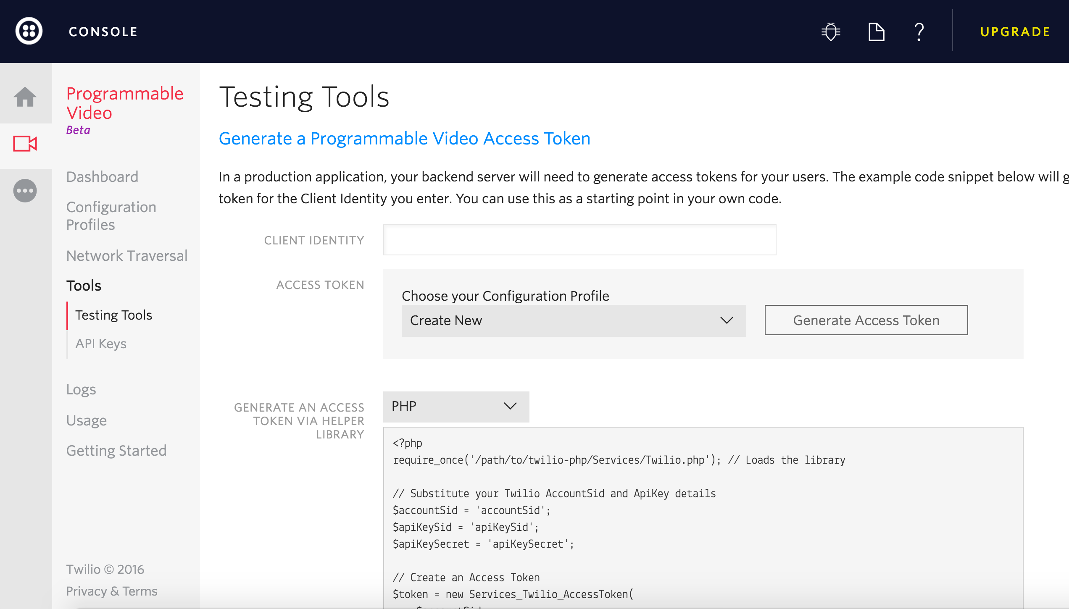Go to the Home icon in sidebar

[x=25, y=97]
